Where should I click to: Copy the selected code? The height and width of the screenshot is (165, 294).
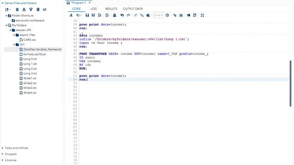142,15
